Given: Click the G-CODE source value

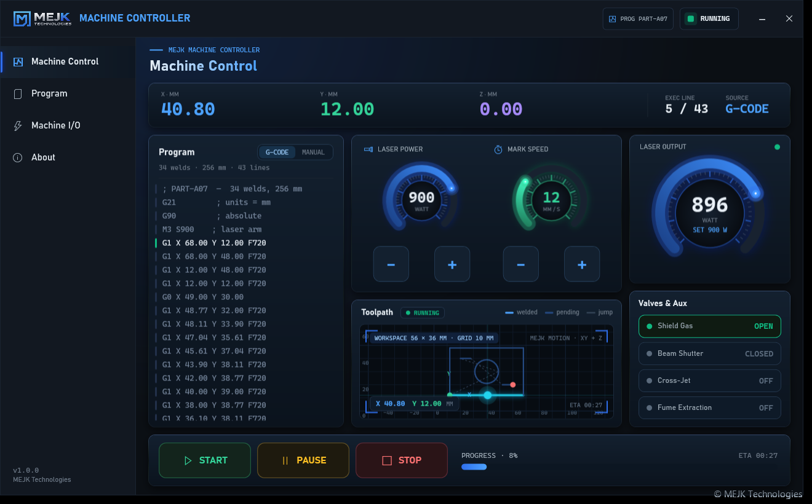Looking at the screenshot, I should [747, 109].
